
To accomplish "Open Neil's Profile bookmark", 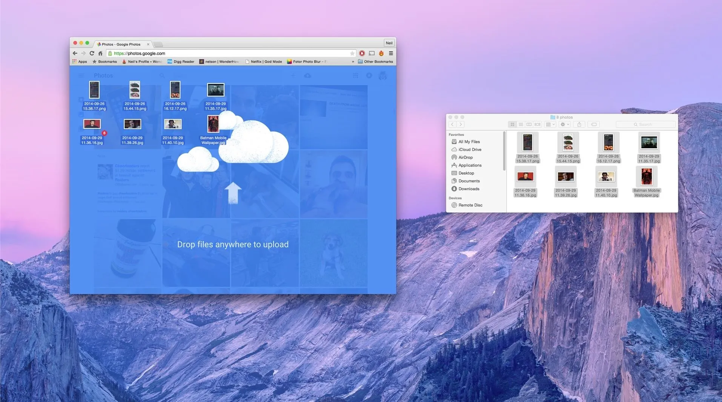I will point(142,62).
